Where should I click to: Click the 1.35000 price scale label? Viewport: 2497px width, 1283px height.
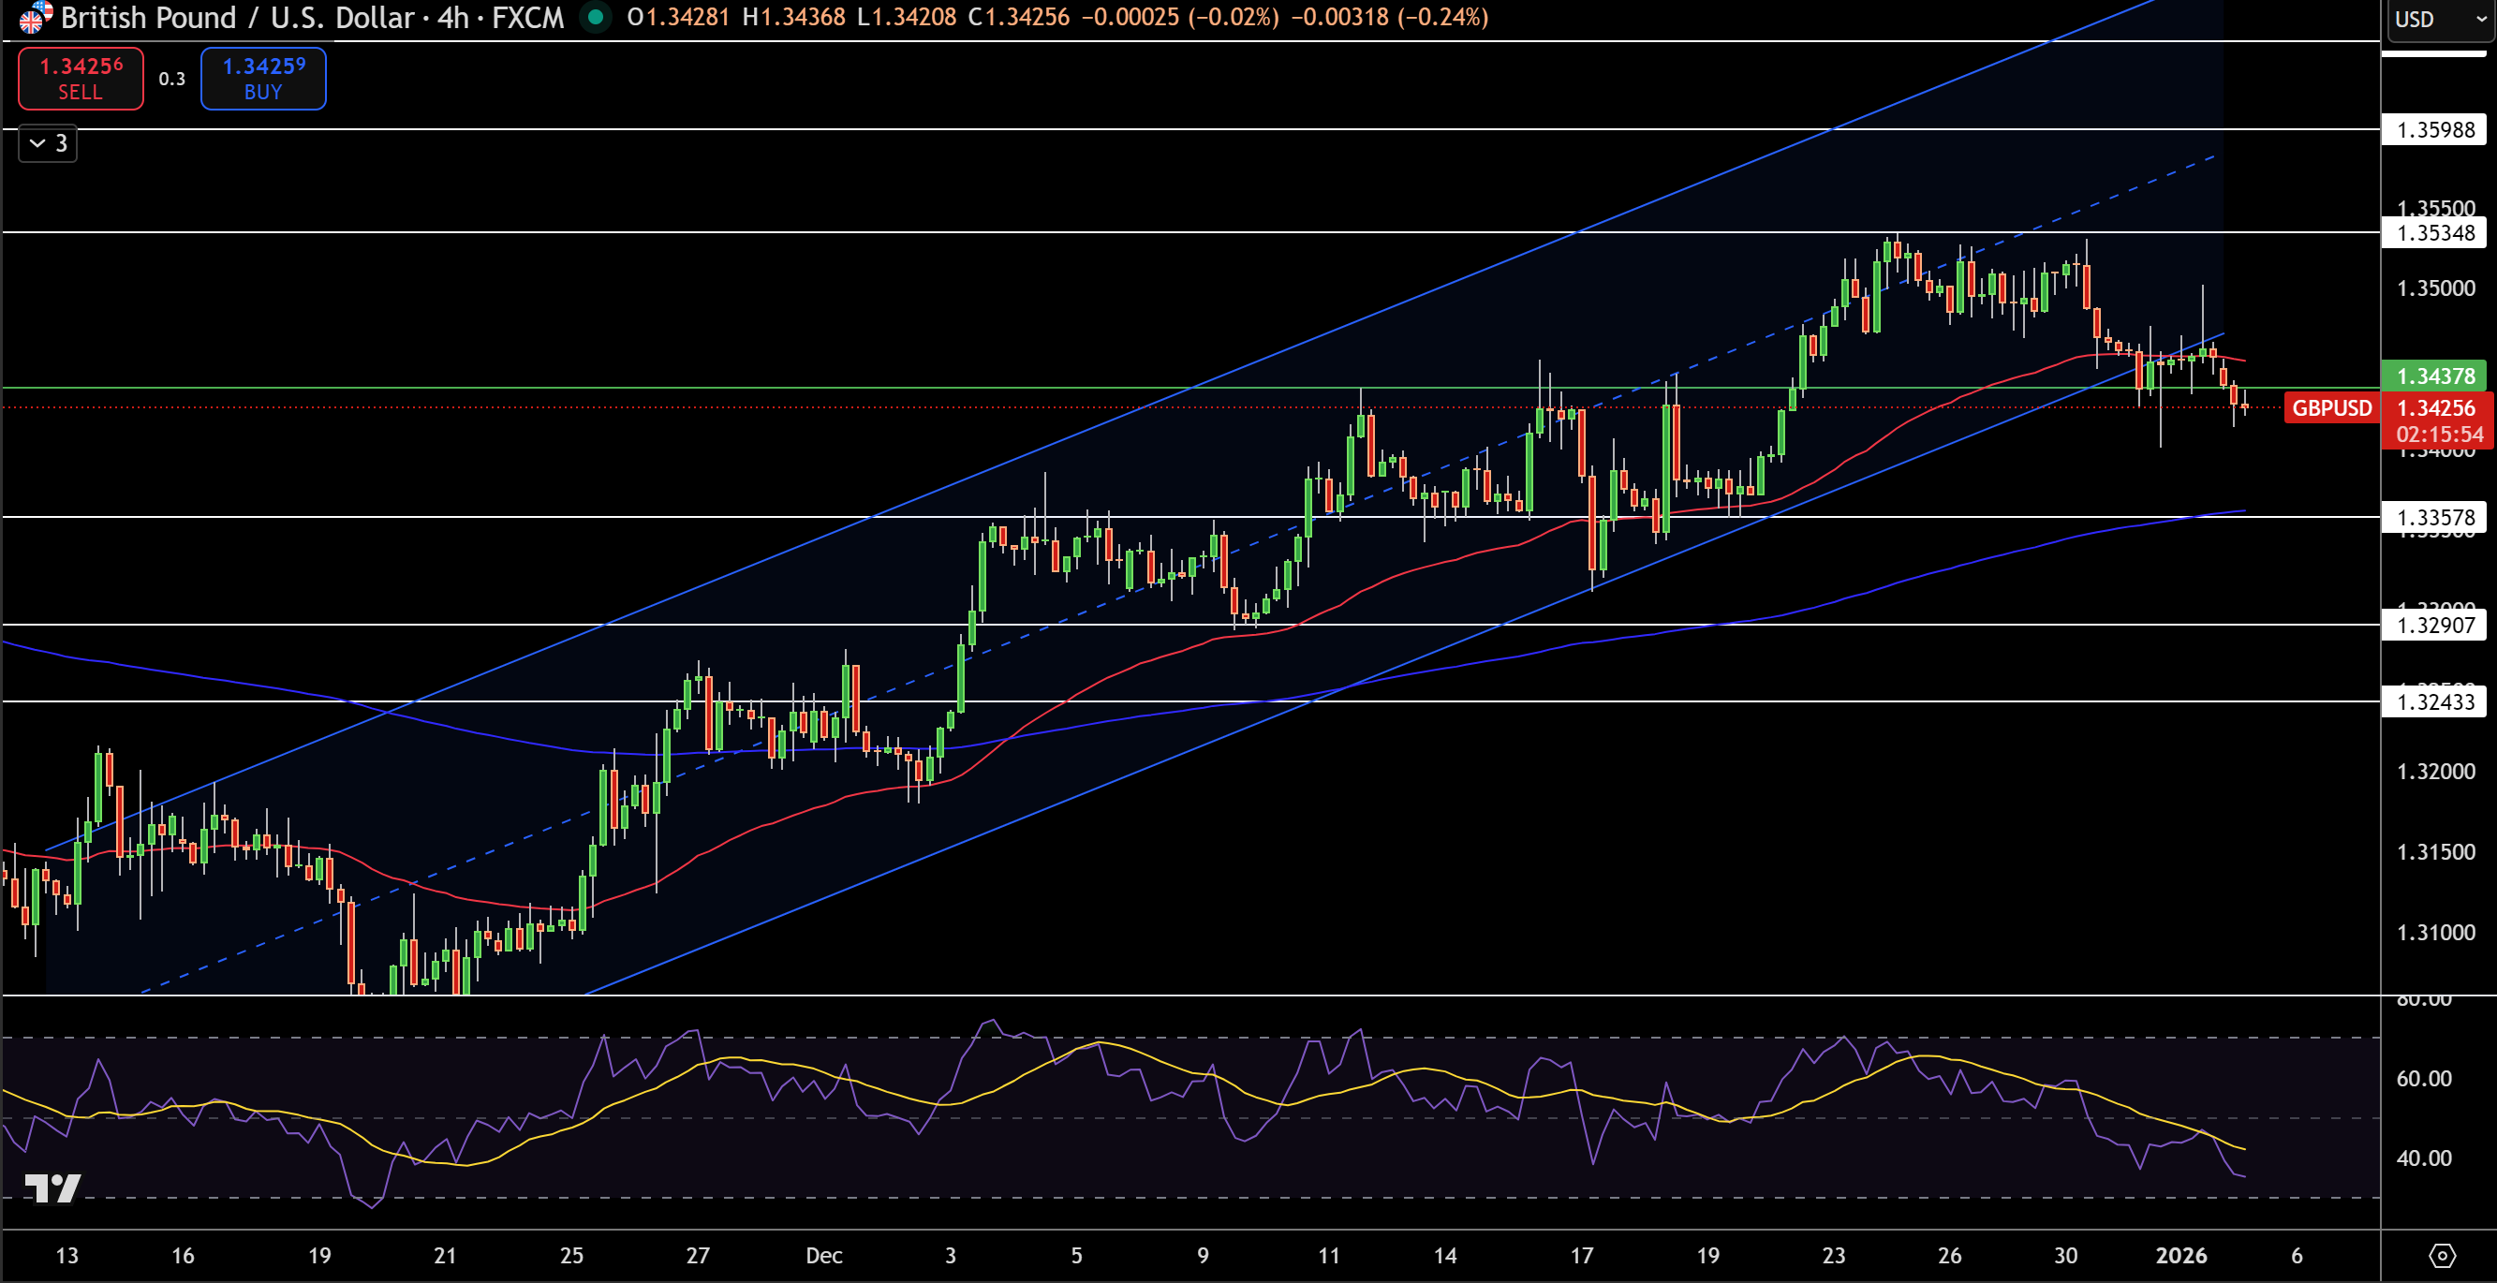[x=2436, y=288]
